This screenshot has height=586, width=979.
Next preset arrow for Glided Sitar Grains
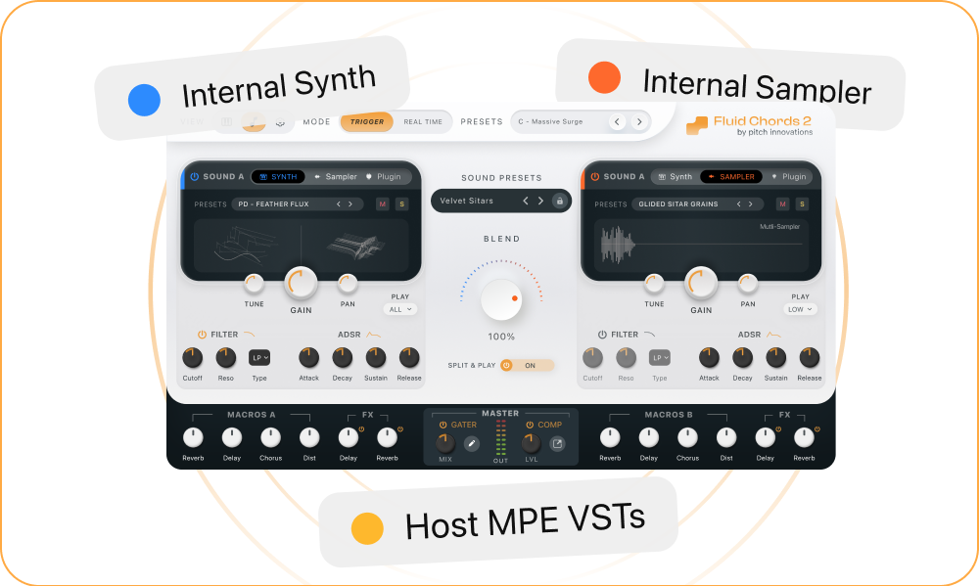pos(751,204)
